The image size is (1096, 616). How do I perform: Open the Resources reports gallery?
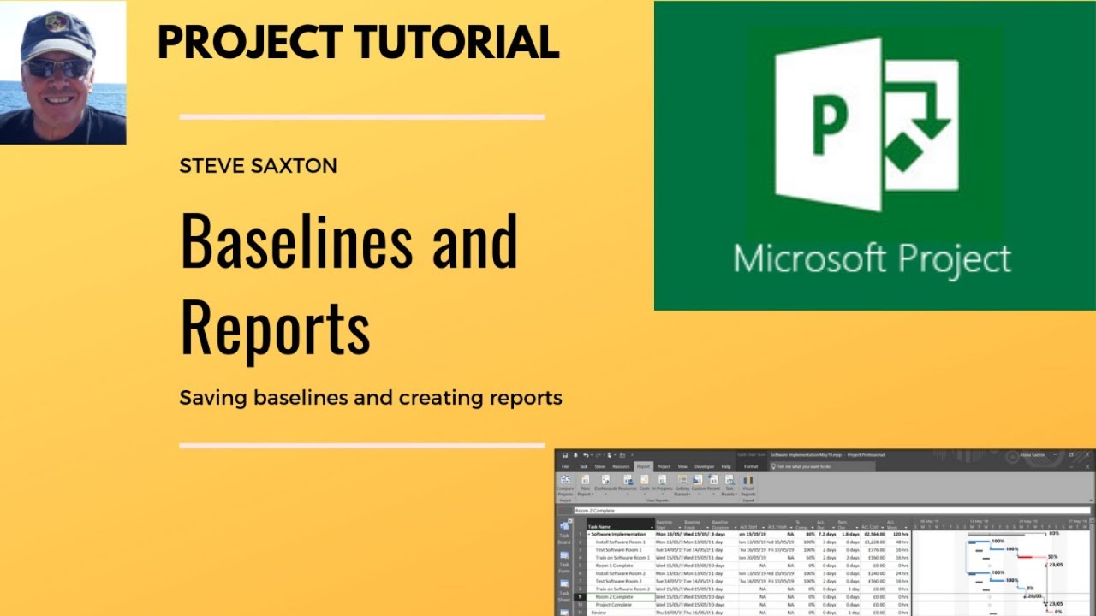628,484
